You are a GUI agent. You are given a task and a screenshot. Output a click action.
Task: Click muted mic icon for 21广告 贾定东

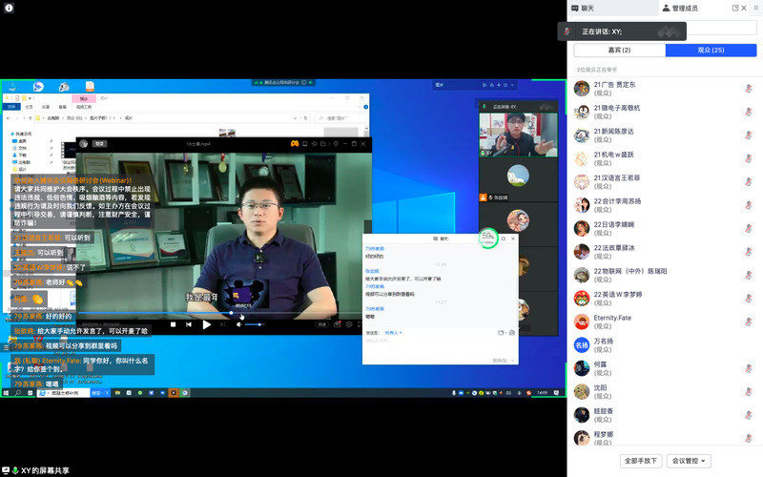(749, 88)
